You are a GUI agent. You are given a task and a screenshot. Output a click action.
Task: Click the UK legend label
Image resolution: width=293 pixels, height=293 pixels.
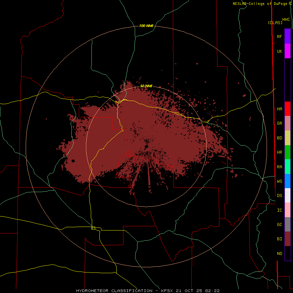[x=279, y=51]
